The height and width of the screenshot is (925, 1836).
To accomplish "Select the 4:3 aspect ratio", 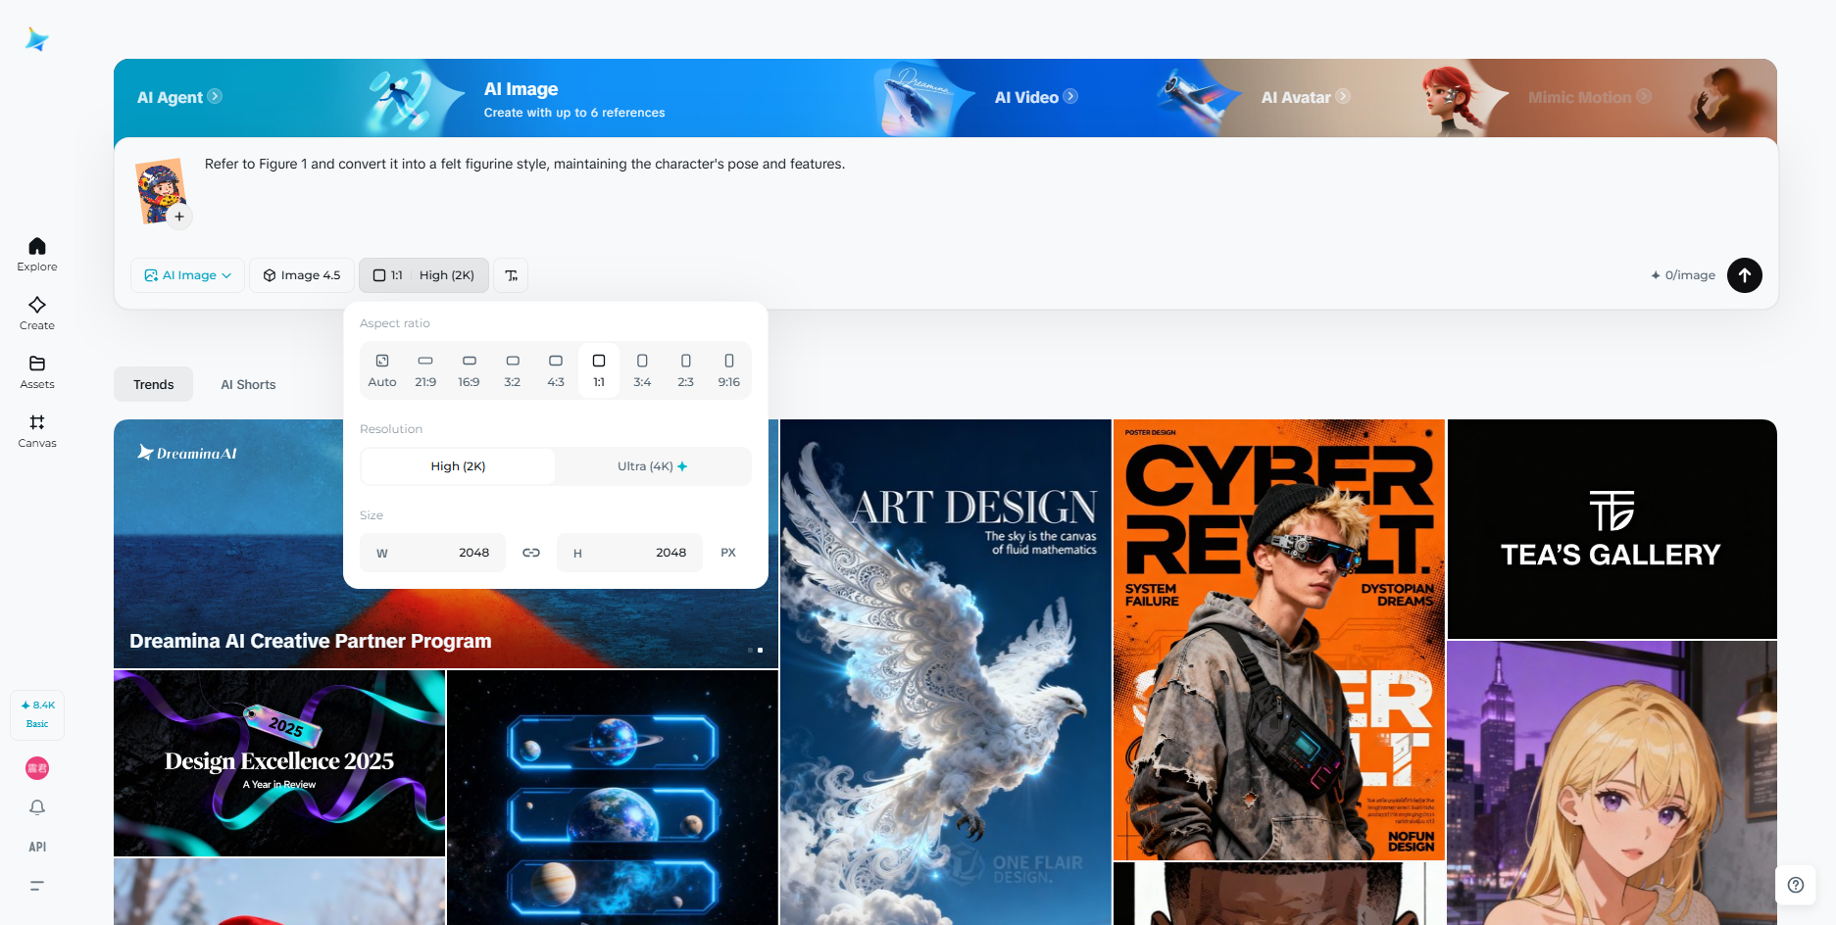I will [556, 370].
